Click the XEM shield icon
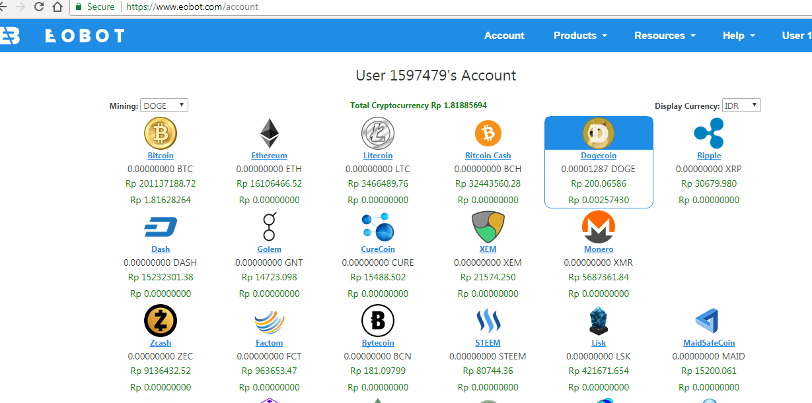Image resolution: width=812 pixels, height=403 pixels. (488, 228)
